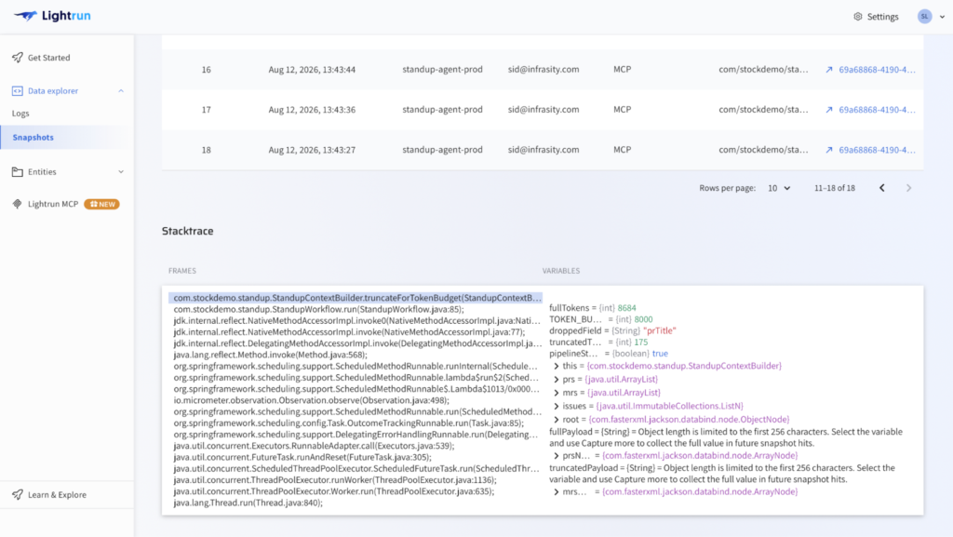Image resolution: width=953 pixels, height=537 pixels.
Task: Select the Method.invoke frame
Action: pyautogui.click(x=271, y=355)
